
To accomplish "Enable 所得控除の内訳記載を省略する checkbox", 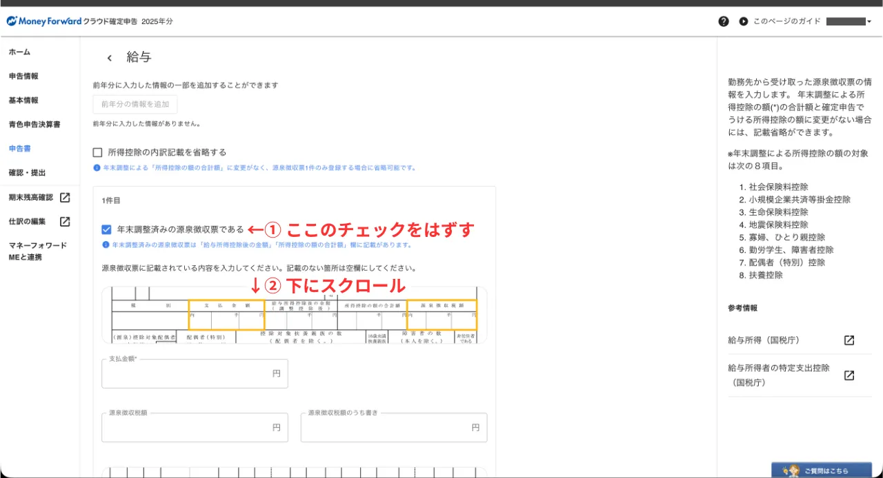I will pyautogui.click(x=98, y=152).
